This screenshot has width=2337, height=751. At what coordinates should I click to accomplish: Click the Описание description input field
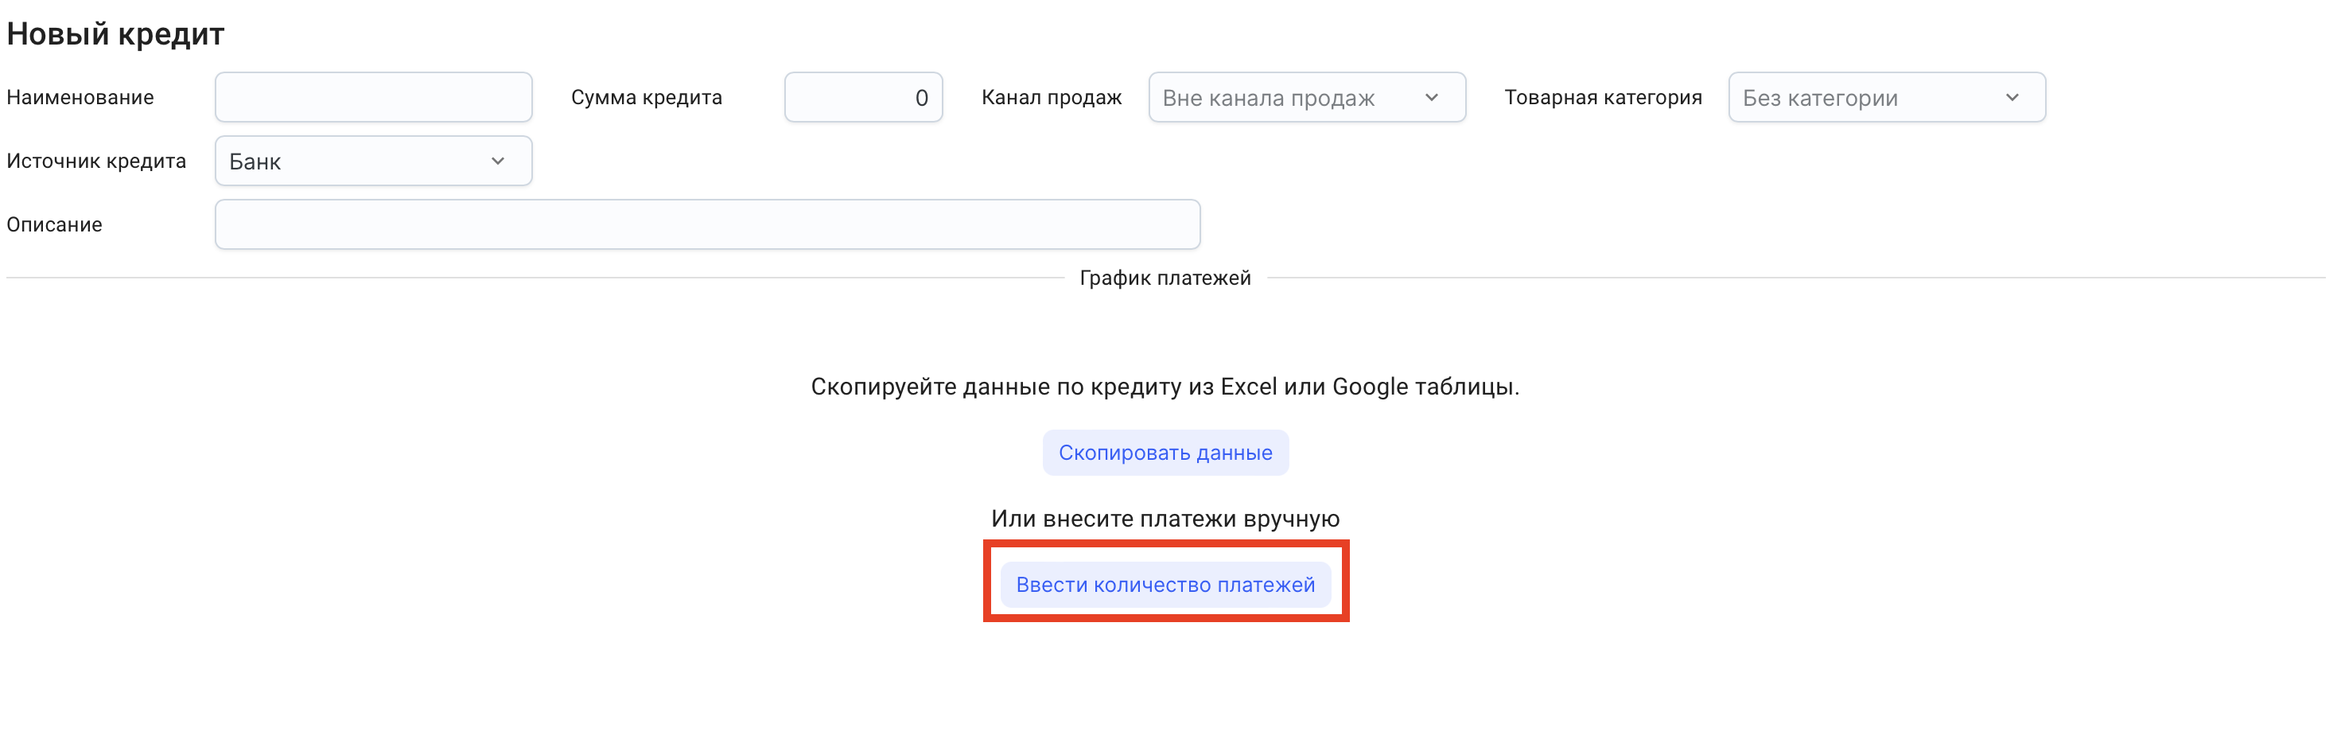[706, 224]
